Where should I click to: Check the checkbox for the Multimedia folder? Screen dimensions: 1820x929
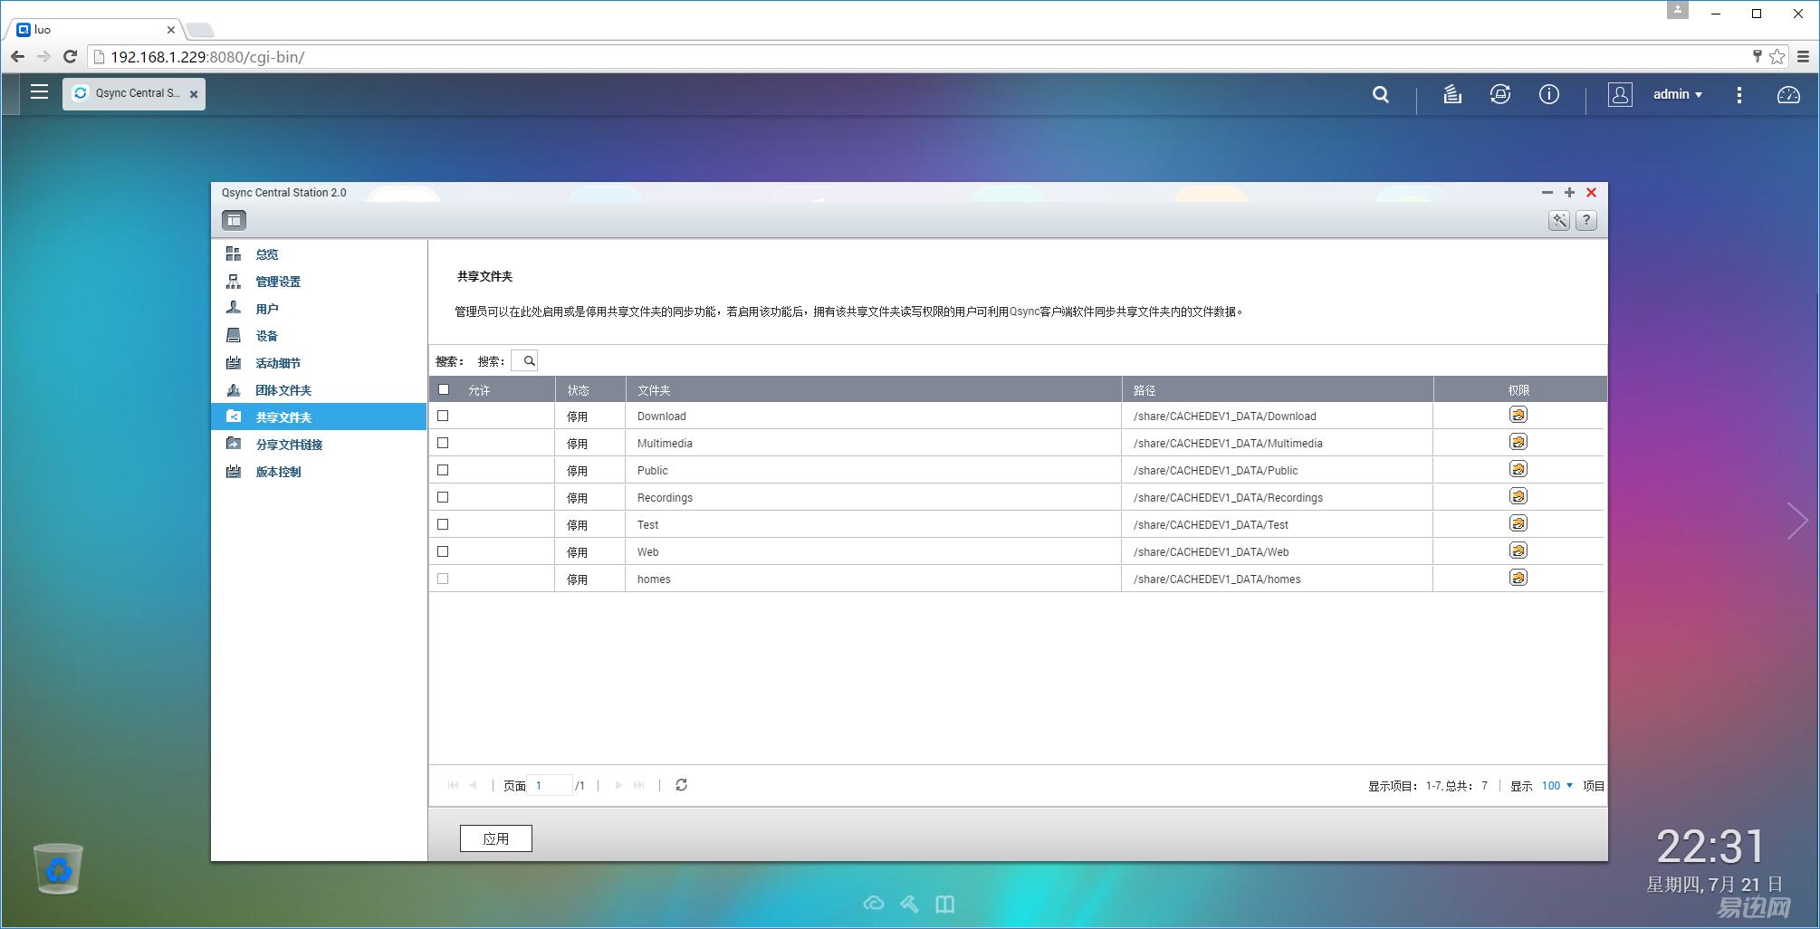[444, 443]
